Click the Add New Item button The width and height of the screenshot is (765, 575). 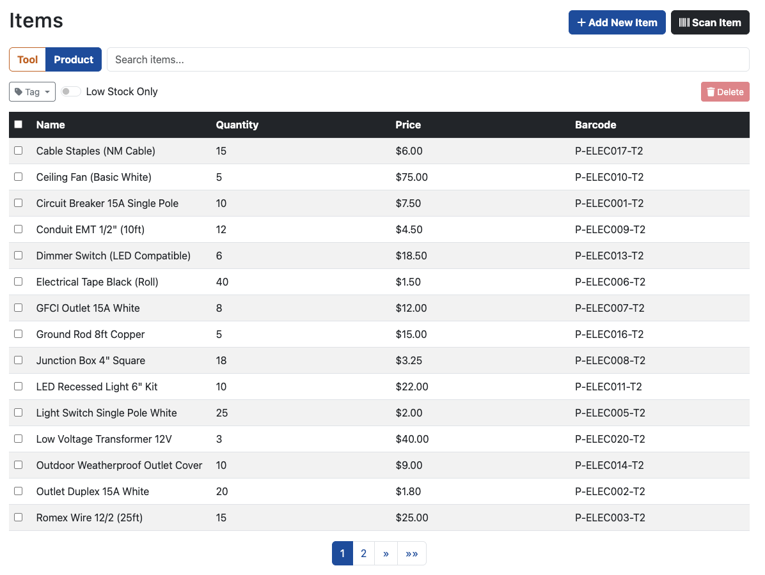click(x=617, y=22)
